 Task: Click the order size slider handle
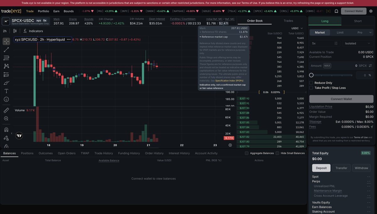pyautogui.click(x=311, y=75)
